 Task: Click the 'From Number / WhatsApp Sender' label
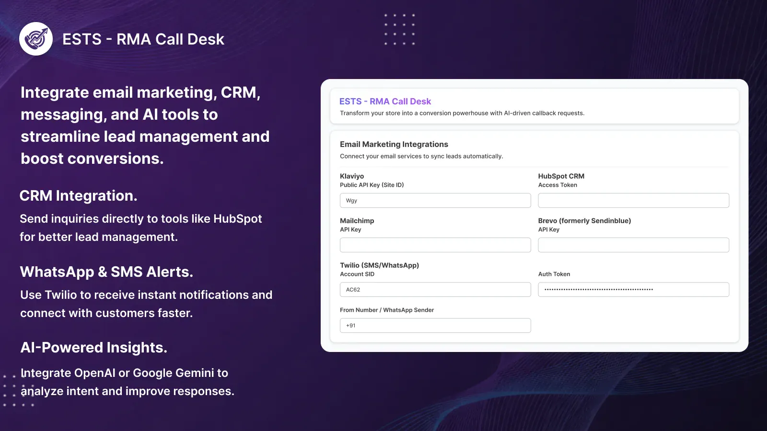click(x=387, y=310)
